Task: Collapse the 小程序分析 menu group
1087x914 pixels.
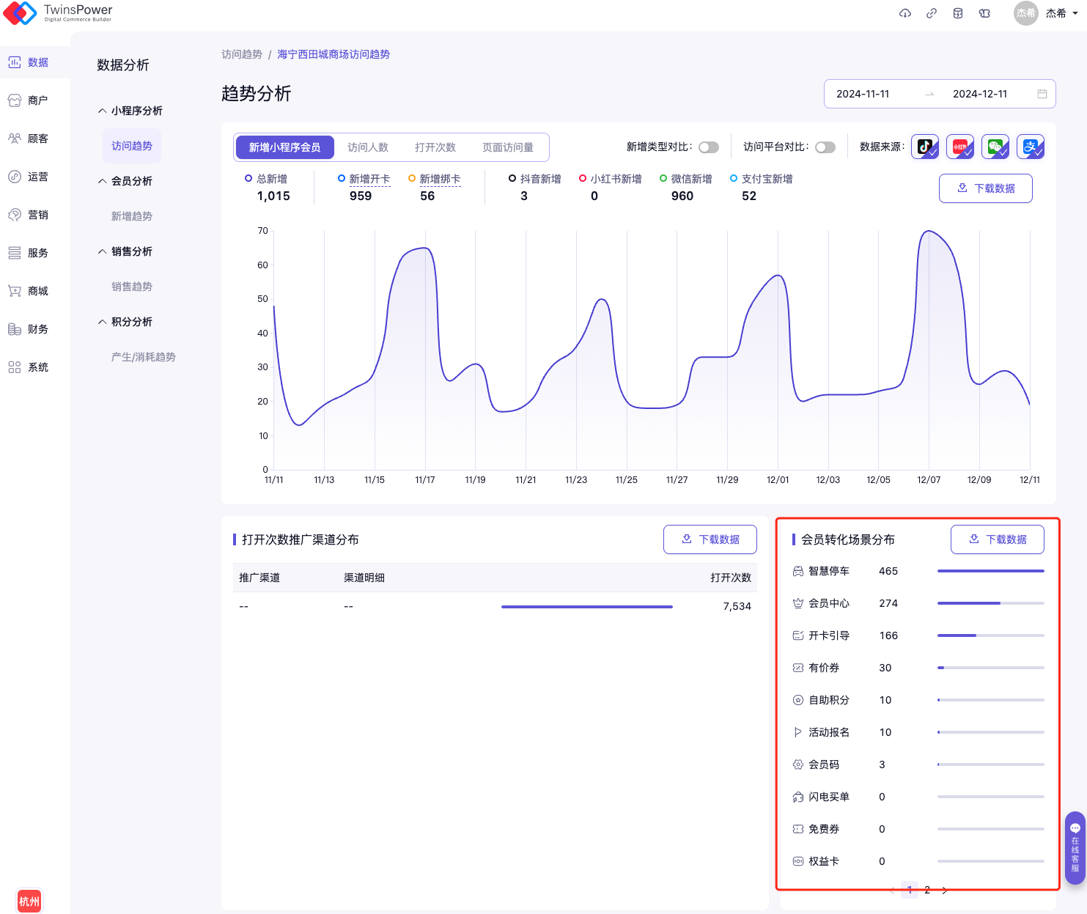Action: point(130,111)
